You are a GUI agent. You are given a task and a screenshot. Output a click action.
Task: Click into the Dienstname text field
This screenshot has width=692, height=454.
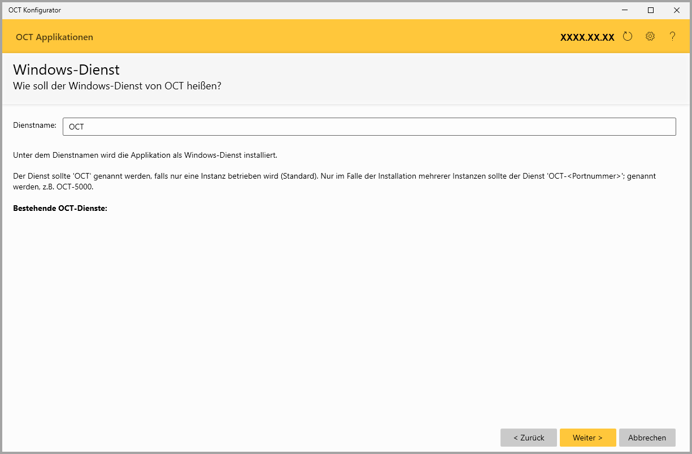click(369, 127)
